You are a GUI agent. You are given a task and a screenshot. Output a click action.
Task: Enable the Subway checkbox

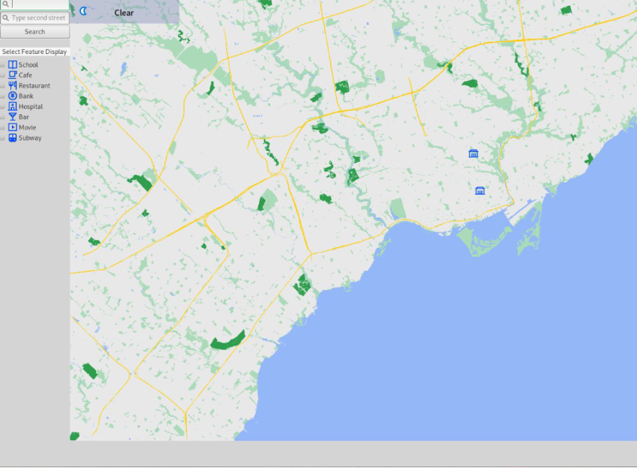2,138
